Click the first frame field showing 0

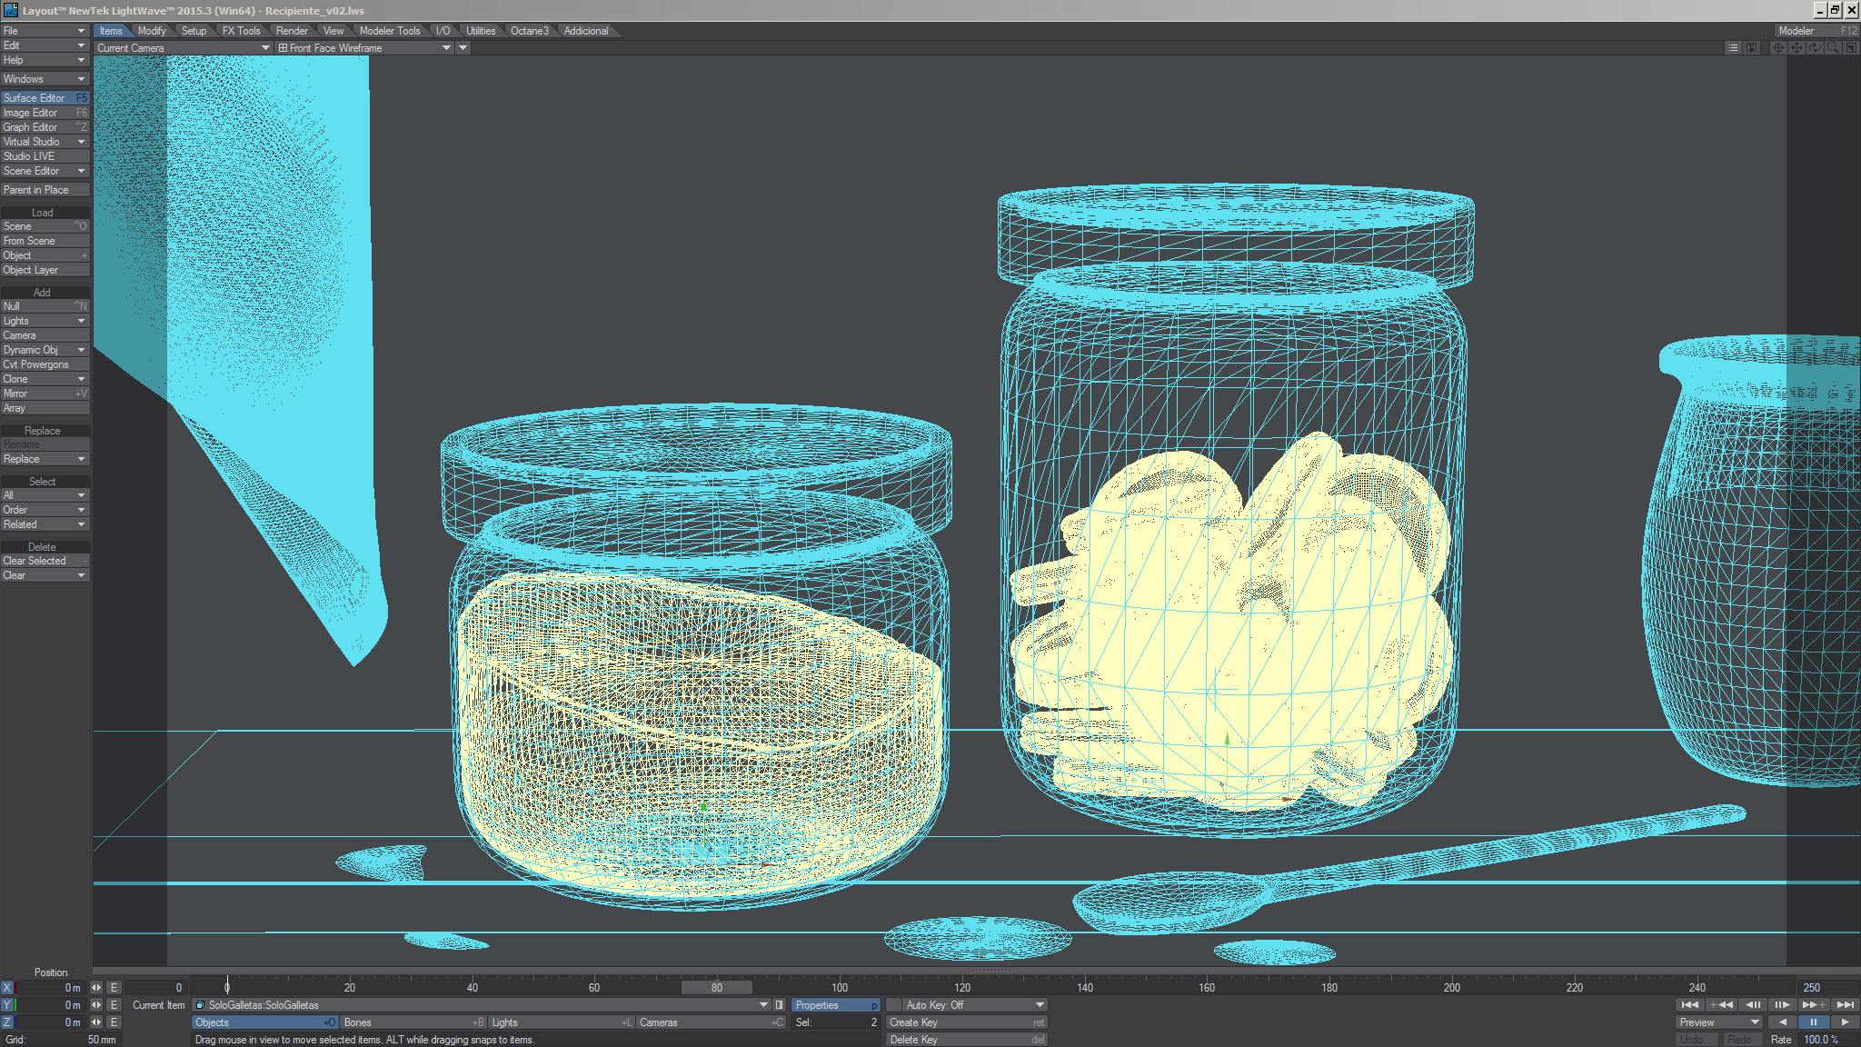[155, 988]
